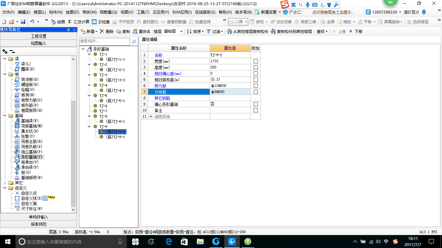Click the expand-all plus icon in navigator

pyautogui.click(x=5, y=51)
